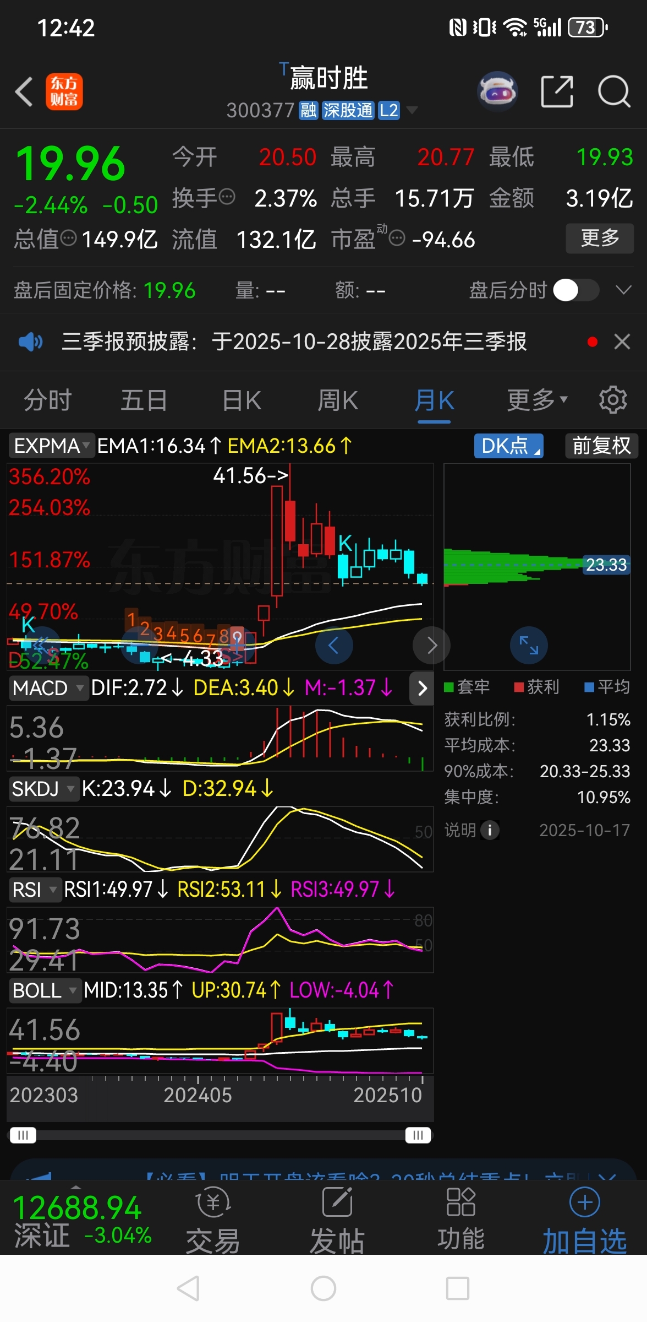
Task: Tap the 前复权 adjustment button
Action: (601, 446)
